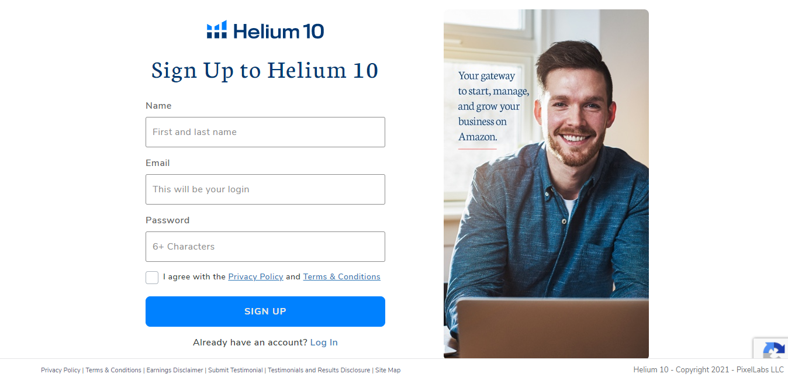Click the Helium 10 logo icon
Screen dimensions: 788x377
pyautogui.click(x=217, y=30)
